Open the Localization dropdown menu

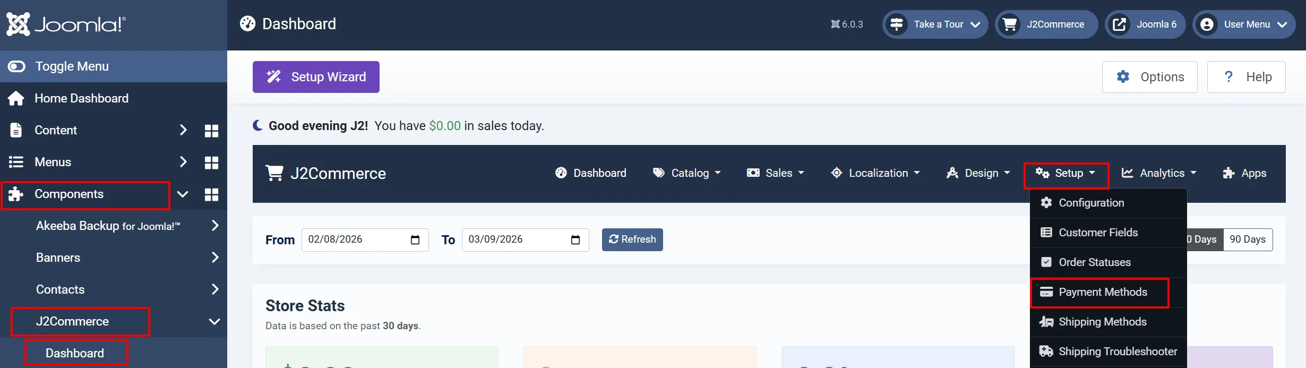point(875,173)
